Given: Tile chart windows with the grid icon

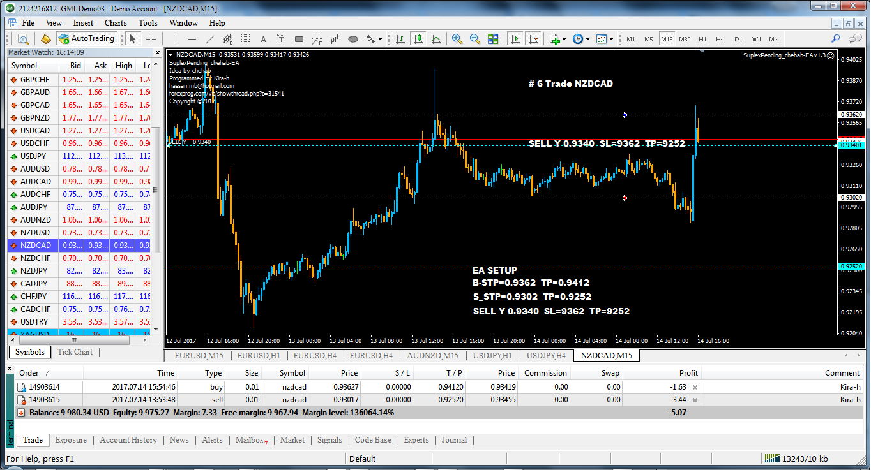Looking at the screenshot, I should (493, 39).
